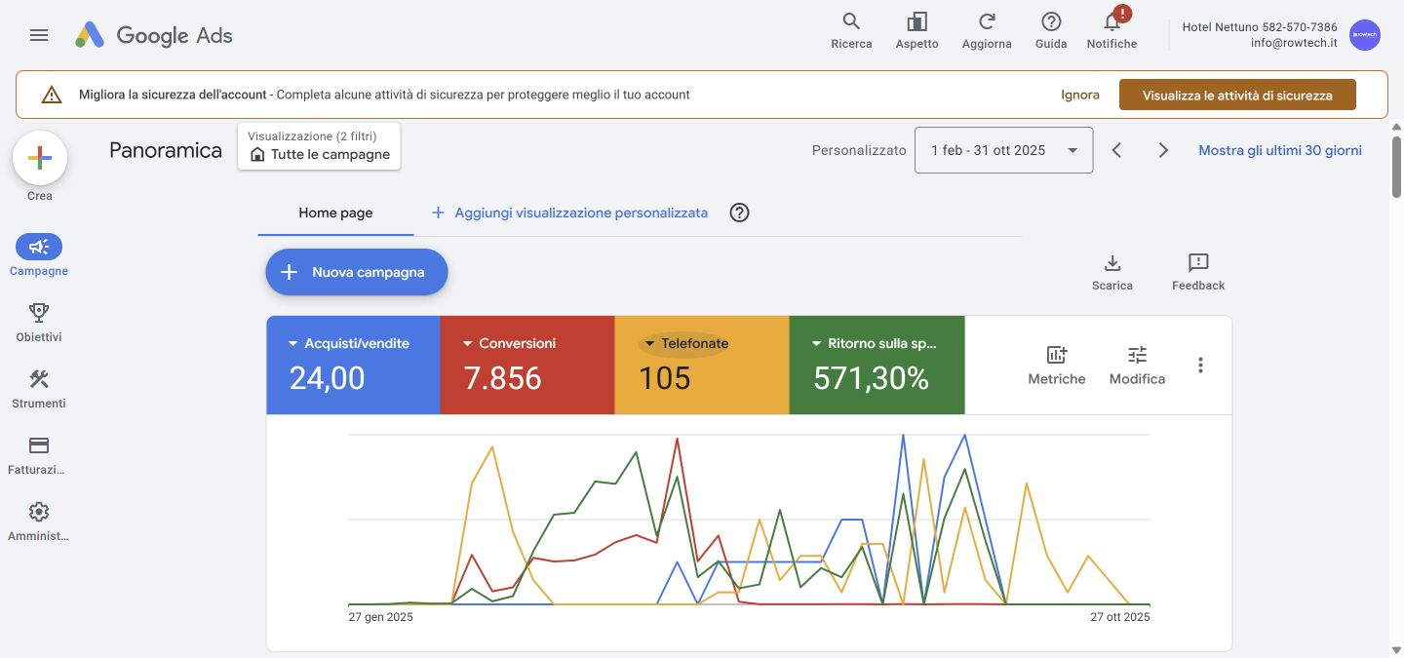Open Obiettivi in the sidebar
The height and width of the screenshot is (658, 1404).
click(39, 323)
